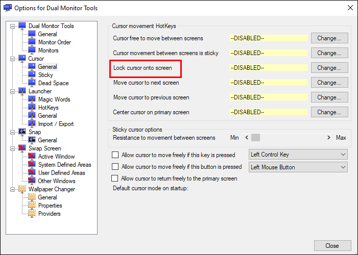Open the Magic Words launcher icon
The image size is (358, 255).
click(32, 99)
